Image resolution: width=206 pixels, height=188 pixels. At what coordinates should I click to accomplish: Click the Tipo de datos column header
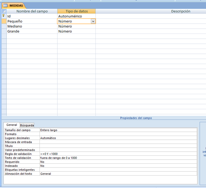pos(76,11)
